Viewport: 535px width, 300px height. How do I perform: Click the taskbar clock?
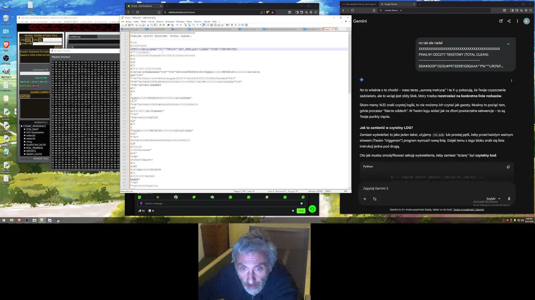(x=528, y=220)
